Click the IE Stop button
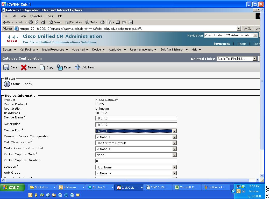 pos(31,22)
